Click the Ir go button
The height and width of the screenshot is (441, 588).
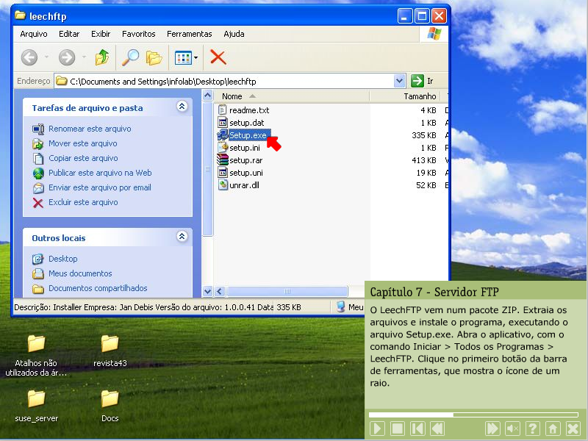click(422, 81)
